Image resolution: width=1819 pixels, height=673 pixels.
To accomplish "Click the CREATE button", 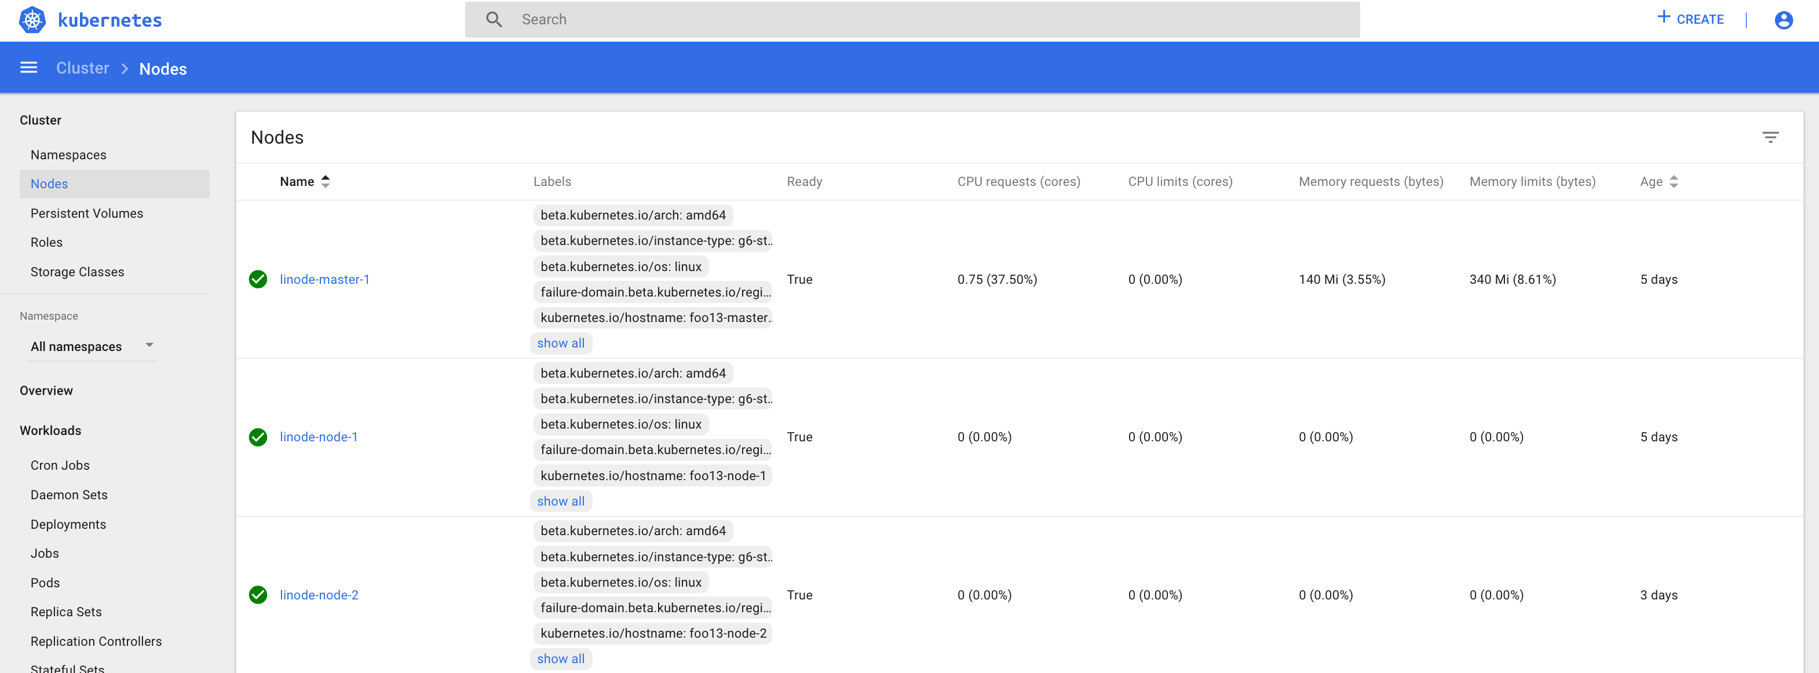I will [x=1691, y=19].
